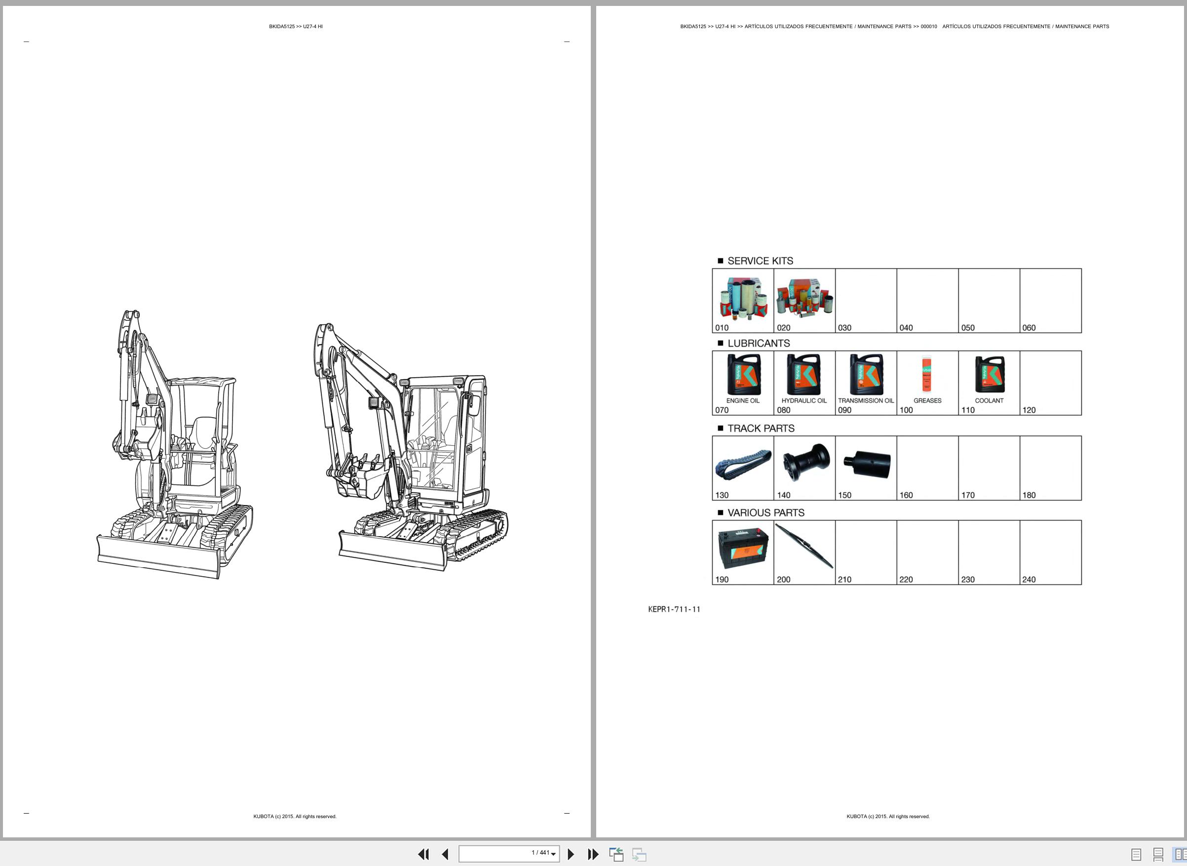Screen dimensions: 1187x866
Task: Click empty cell numbered 240
Action: pos(1051,552)
